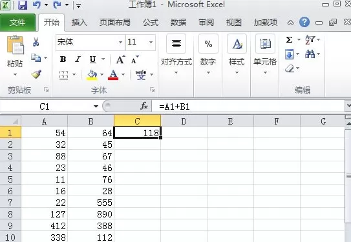Open the 文件 (File) tab

[x=17, y=23]
